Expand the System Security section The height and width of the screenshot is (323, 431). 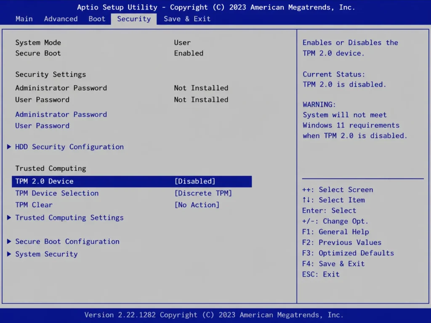[46, 254]
